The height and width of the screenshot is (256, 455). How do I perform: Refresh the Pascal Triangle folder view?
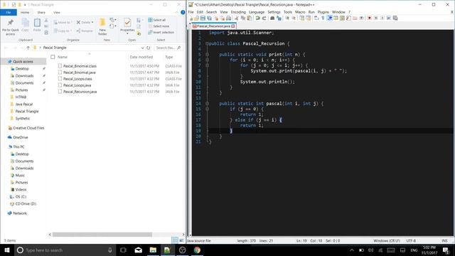click(149, 48)
